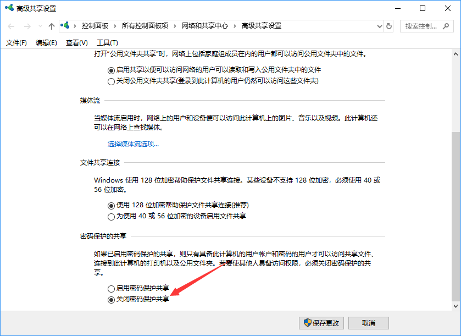Click the 文件共享连接 section heading

(x=100, y=163)
